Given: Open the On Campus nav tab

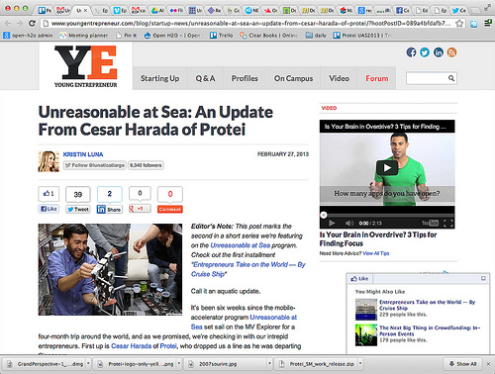Looking at the screenshot, I should pyautogui.click(x=293, y=78).
